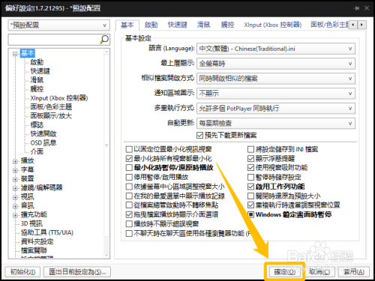Select 滑鼠 in the settings tree

click(37, 80)
